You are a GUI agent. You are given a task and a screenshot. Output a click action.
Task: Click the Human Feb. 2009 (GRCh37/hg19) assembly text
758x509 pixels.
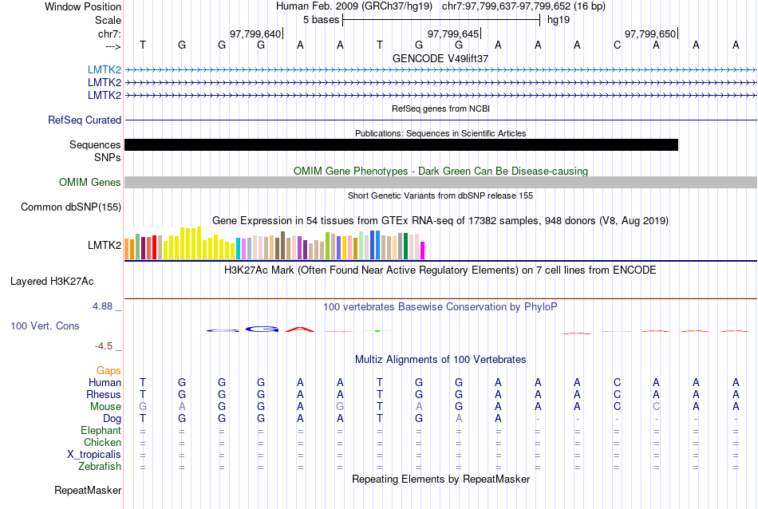point(356,6)
